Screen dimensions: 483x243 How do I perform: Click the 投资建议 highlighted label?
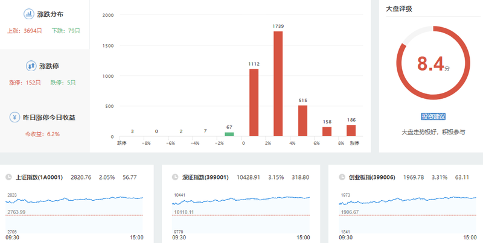click(x=433, y=116)
